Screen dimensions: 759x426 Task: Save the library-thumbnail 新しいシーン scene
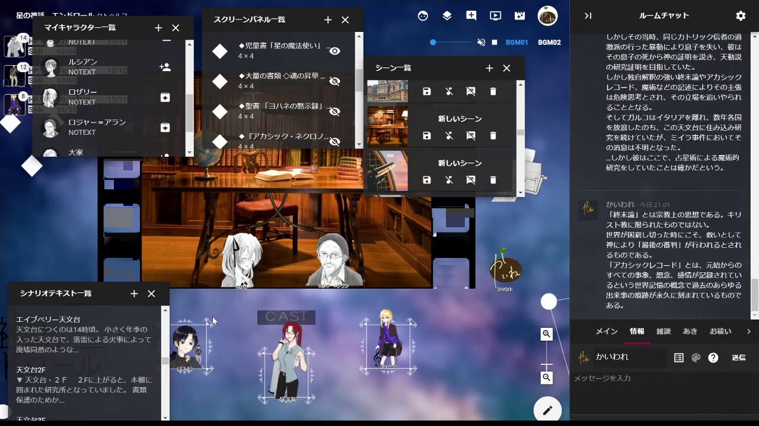[427, 136]
